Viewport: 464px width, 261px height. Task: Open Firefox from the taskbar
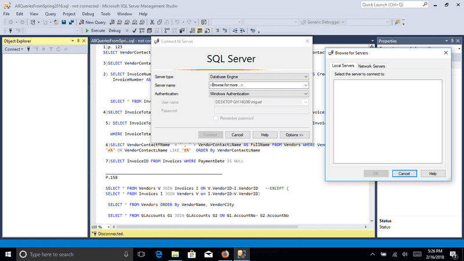(x=224, y=254)
